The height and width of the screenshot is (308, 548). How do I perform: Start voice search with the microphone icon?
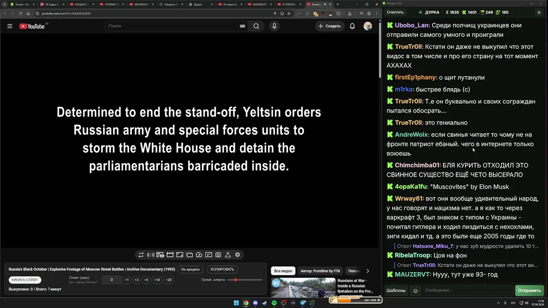(274, 26)
